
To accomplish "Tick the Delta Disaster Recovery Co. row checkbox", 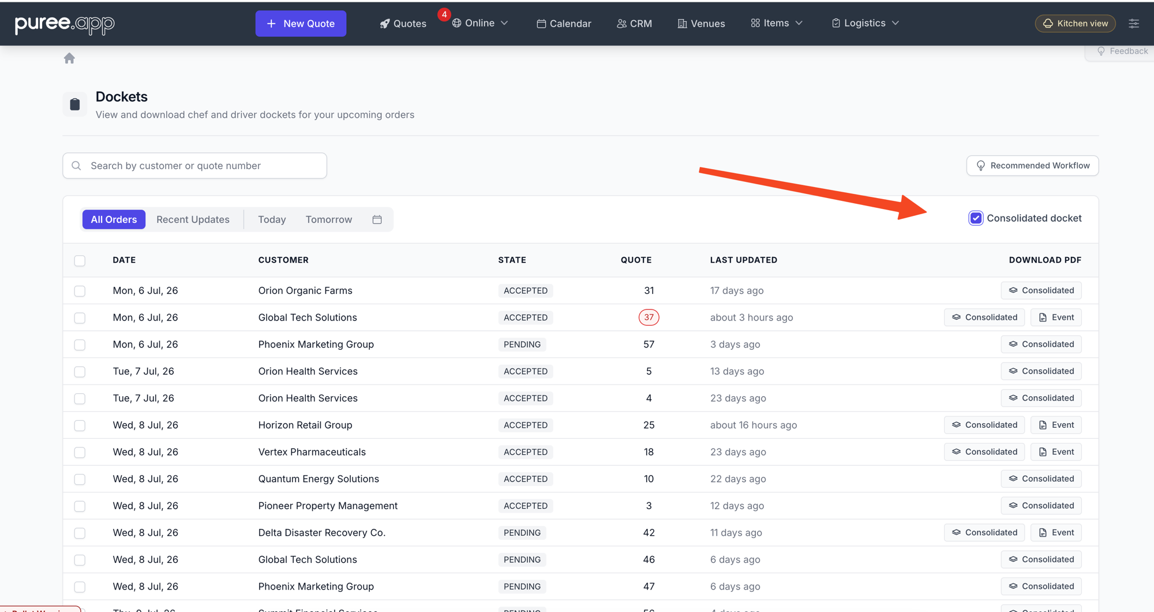I will tap(80, 533).
